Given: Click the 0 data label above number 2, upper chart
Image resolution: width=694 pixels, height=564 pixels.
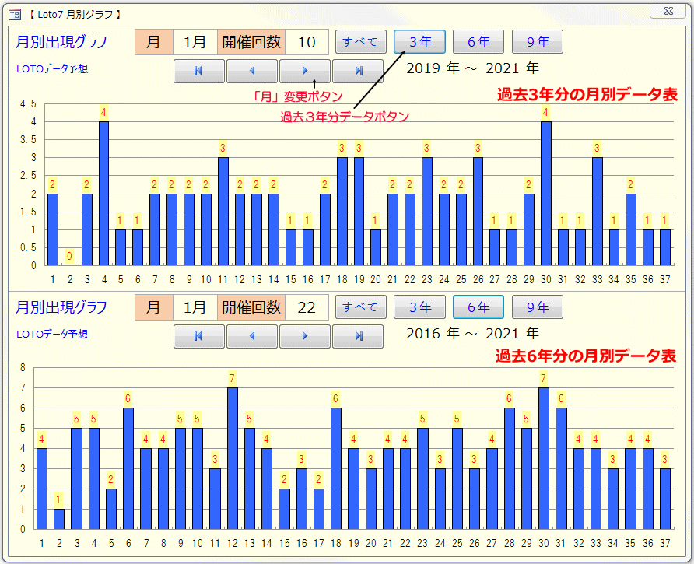Looking at the screenshot, I should (69, 256).
